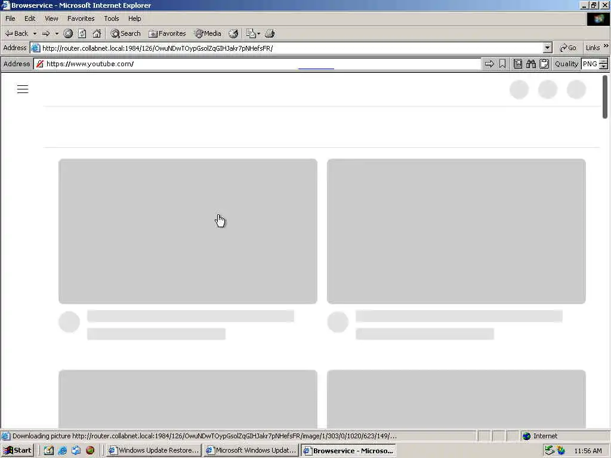Image resolution: width=611 pixels, height=458 pixels.
Task: Click the Browservice bookmark icon
Action: point(502,64)
